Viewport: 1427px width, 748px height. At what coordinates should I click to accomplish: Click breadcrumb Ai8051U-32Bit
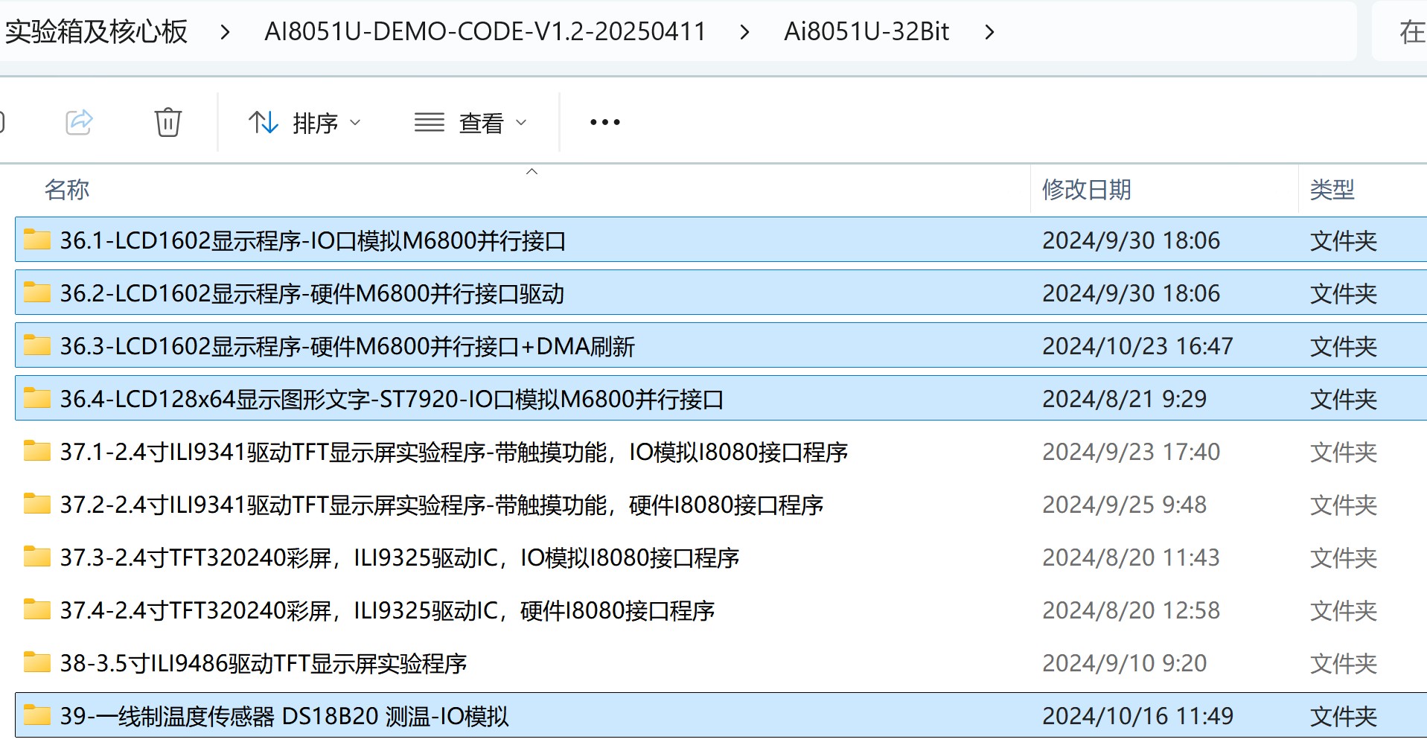[x=866, y=31]
